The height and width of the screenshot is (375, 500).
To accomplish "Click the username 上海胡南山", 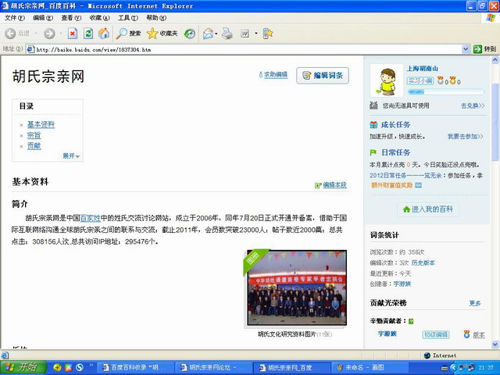I will [x=422, y=69].
